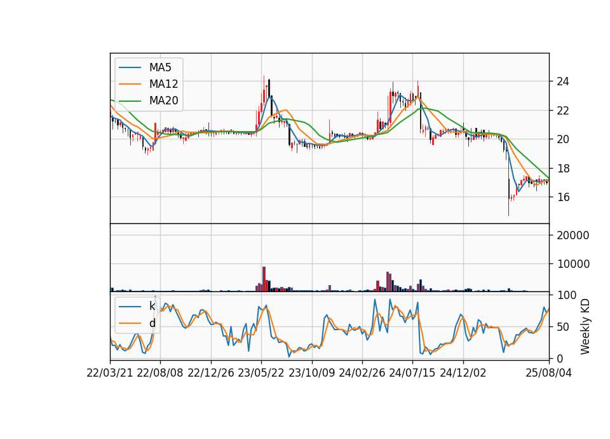Click the green MA20 legend line sample
Image resolution: width=610 pixels, height=439 pixels.
coord(130,101)
